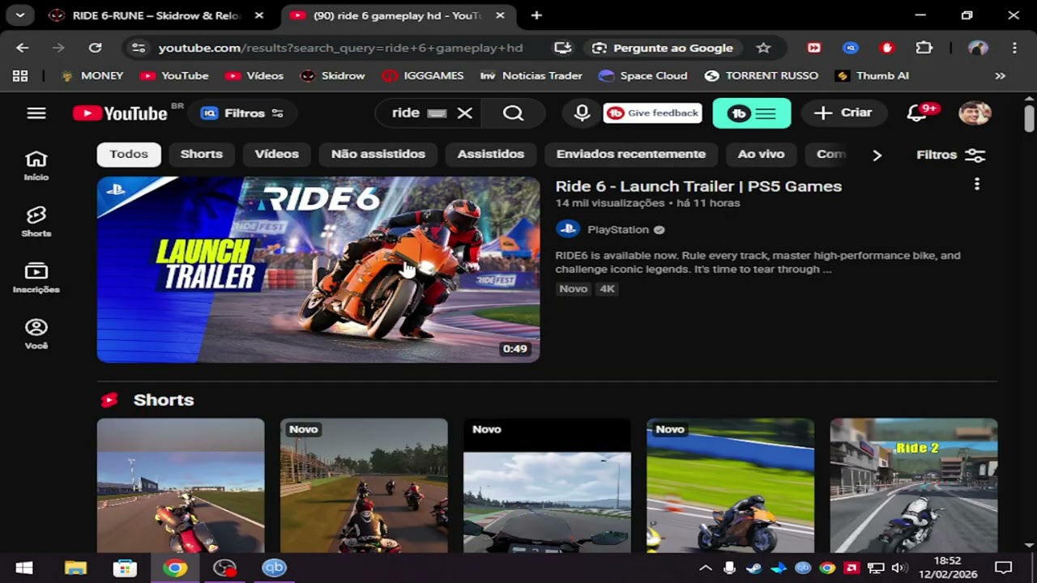
Task: Open a new browser tab
Action: click(x=536, y=15)
